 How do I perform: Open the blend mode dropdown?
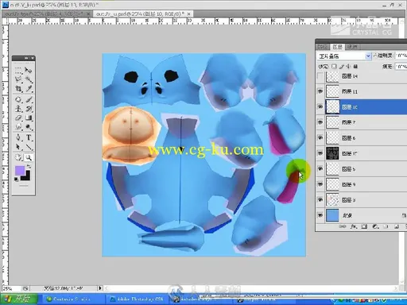344,56
